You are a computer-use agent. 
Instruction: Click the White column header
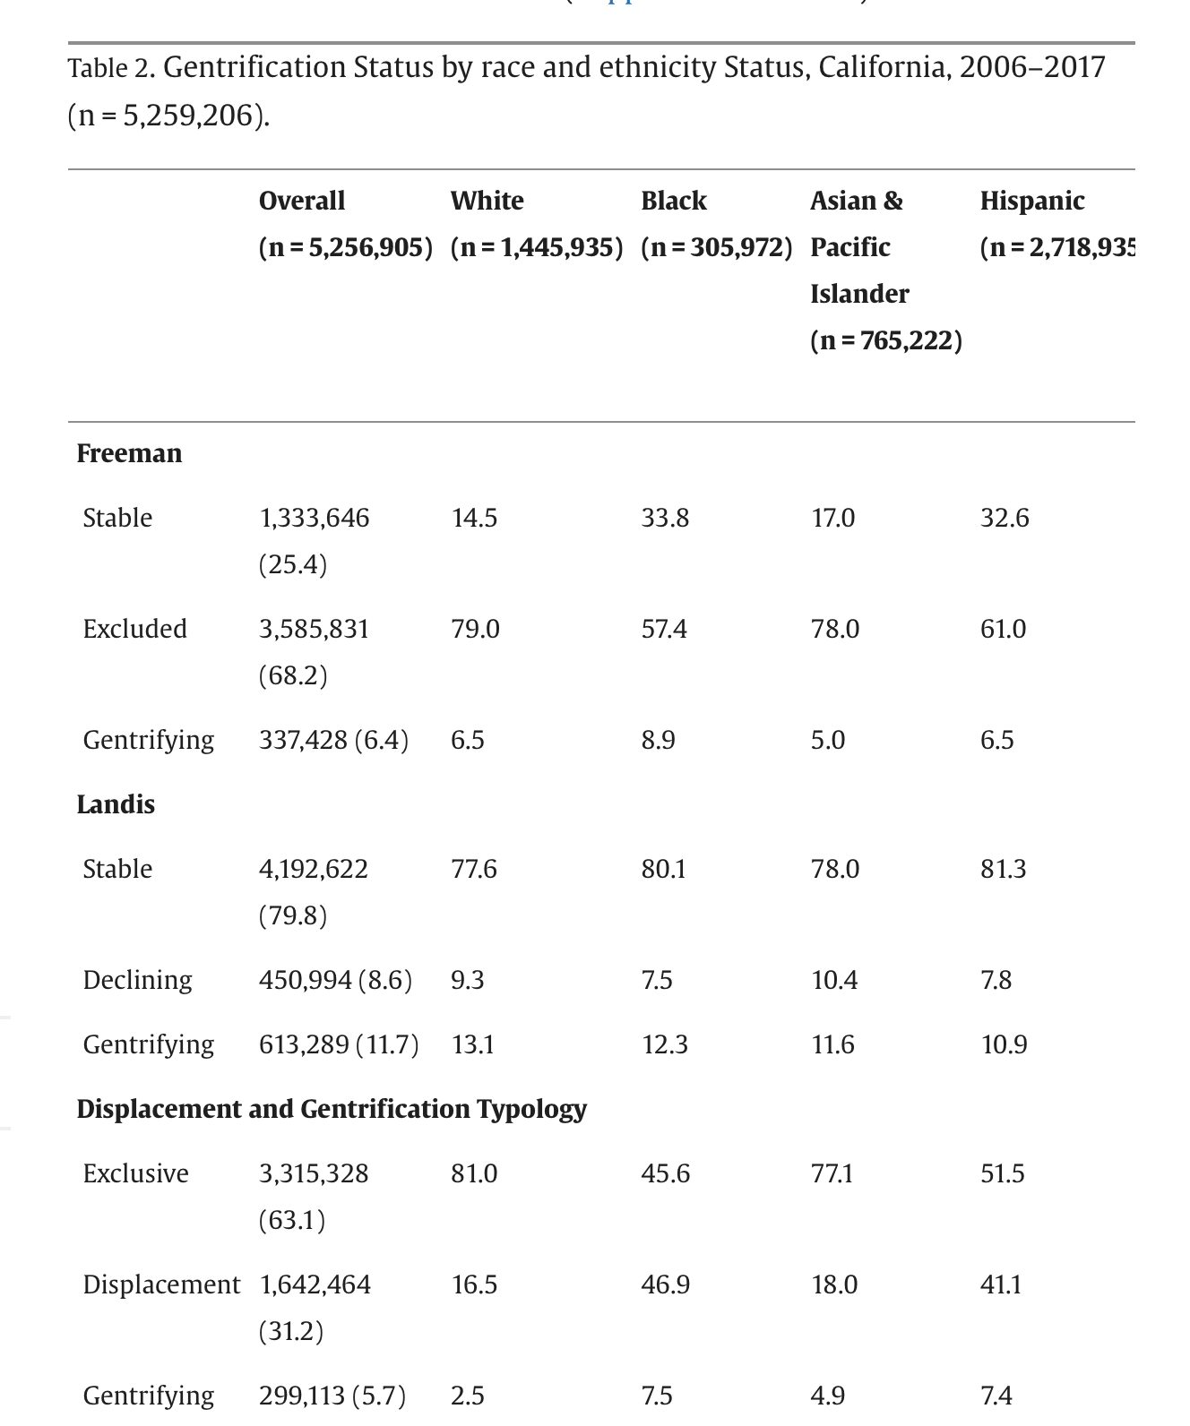[487, 201]
